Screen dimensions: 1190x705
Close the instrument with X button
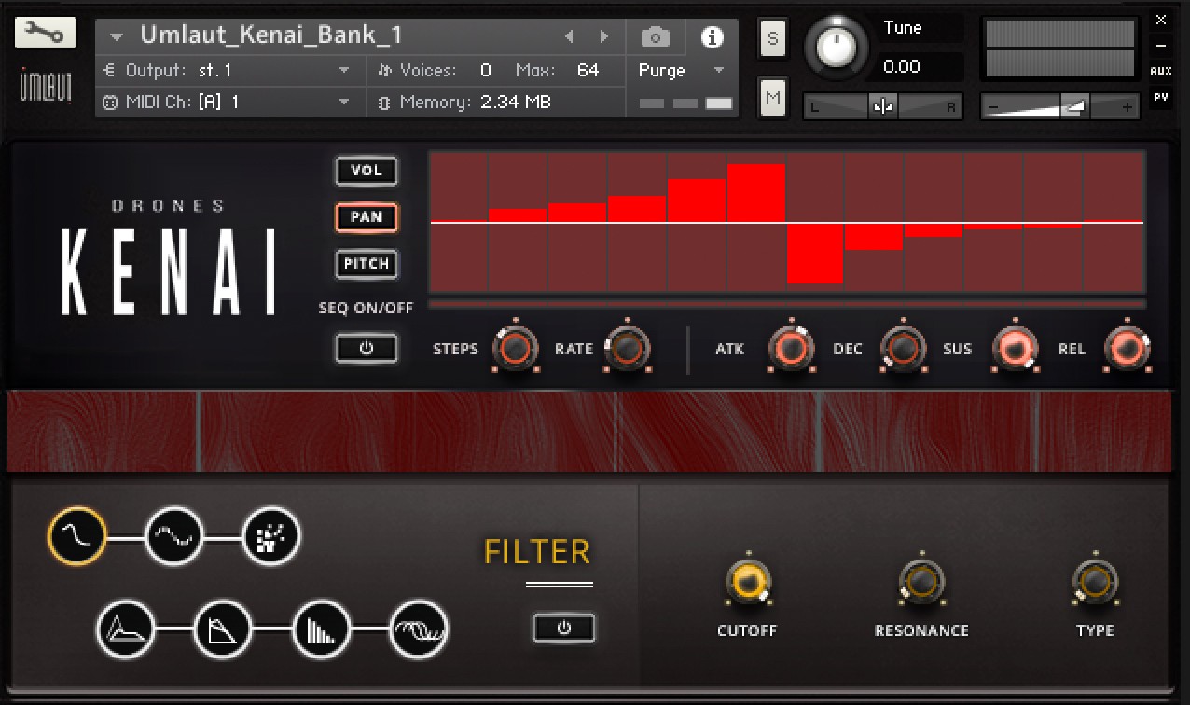[1161, 20]
